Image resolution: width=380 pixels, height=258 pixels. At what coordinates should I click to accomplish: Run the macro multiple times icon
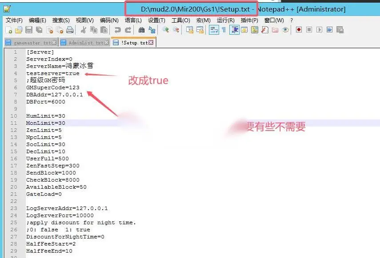(x=330, y=30)
